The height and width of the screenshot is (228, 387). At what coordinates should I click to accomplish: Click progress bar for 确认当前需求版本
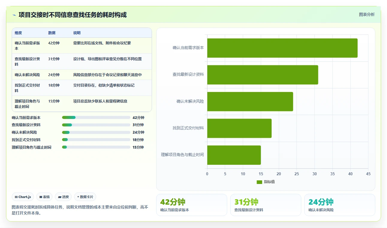point(96,118)
